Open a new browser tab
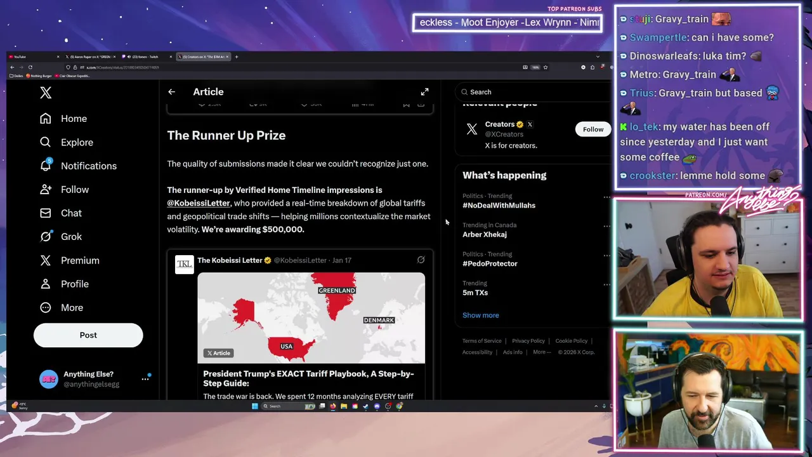This screenshot has height=457, width=812. (237, 57)
